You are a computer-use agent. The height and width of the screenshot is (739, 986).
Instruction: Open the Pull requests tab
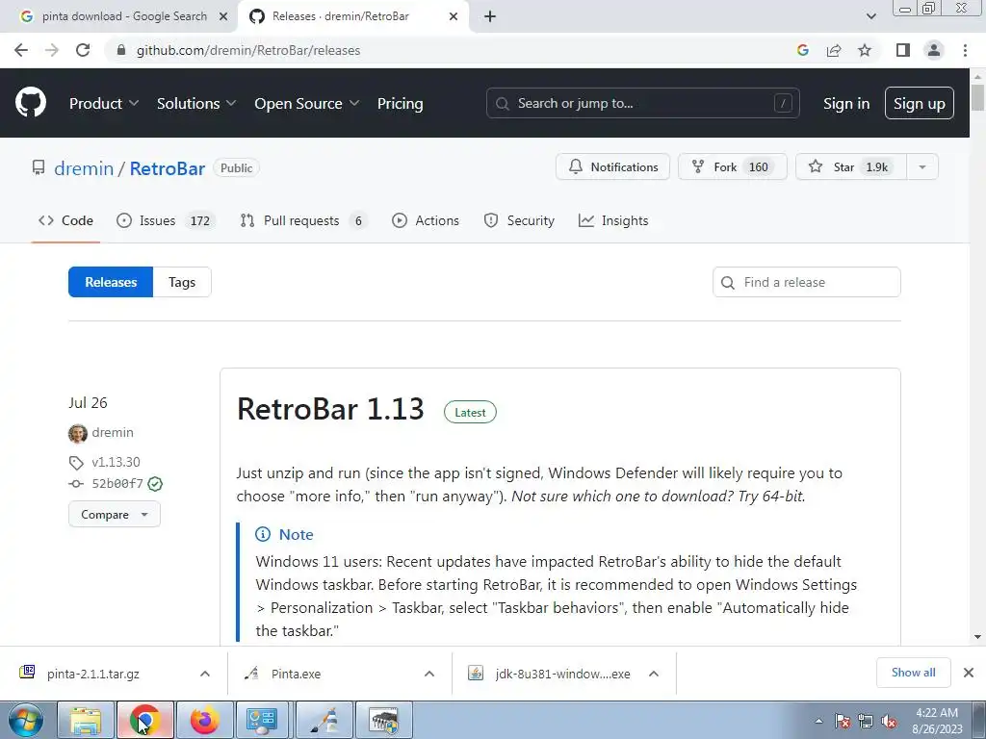[x=303, y=220]
